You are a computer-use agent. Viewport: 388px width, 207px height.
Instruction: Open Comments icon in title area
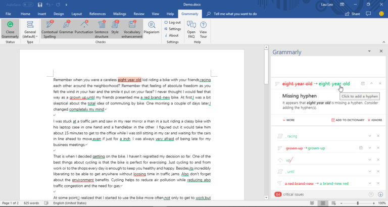(x=368, y=14)
